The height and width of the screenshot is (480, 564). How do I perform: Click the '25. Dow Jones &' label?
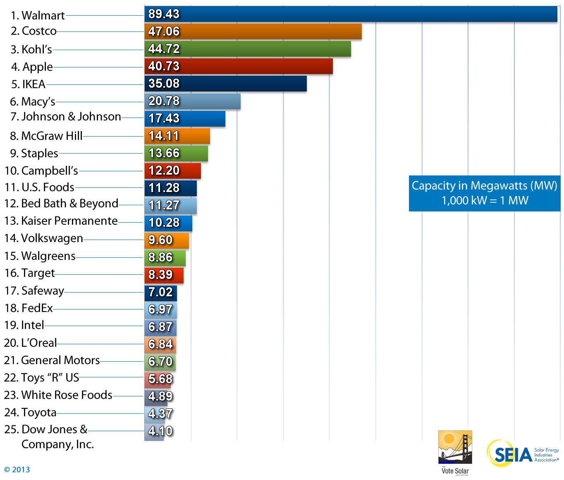click(45, 430)
